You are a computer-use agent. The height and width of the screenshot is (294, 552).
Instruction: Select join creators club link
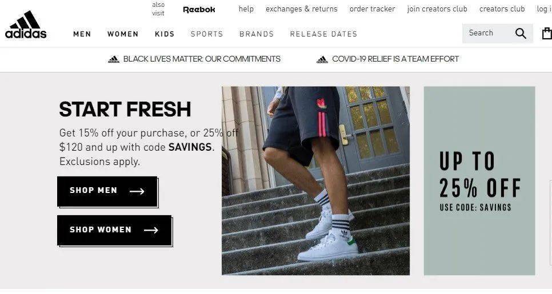coord(437,9)
